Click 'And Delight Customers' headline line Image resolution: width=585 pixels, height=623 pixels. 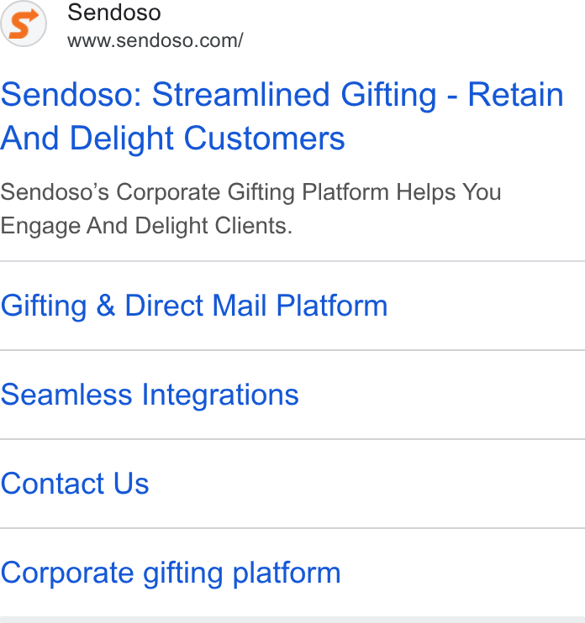point(172,139)
